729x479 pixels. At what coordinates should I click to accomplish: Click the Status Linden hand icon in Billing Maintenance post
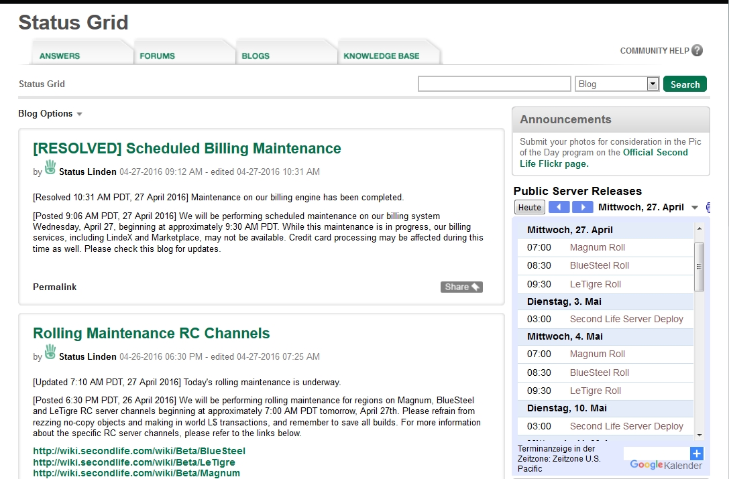pos(50,167)
